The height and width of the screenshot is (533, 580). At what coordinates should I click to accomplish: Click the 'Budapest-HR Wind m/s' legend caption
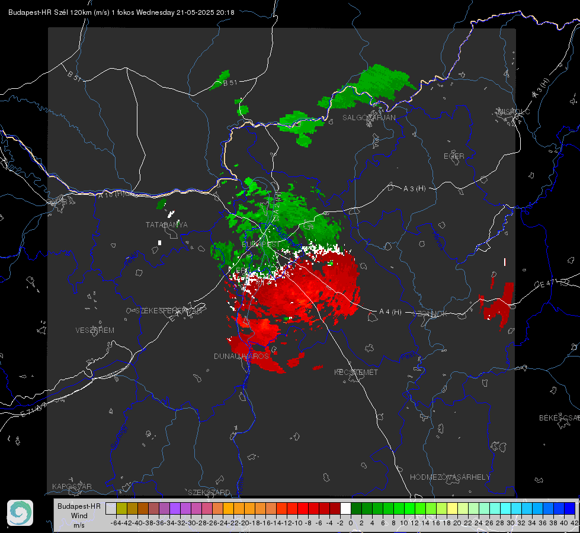(79, 515)
